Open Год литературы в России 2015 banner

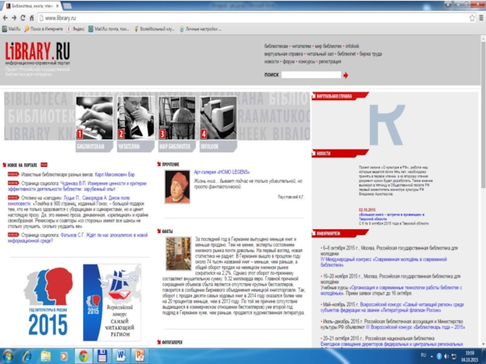(x=48, y=302)
